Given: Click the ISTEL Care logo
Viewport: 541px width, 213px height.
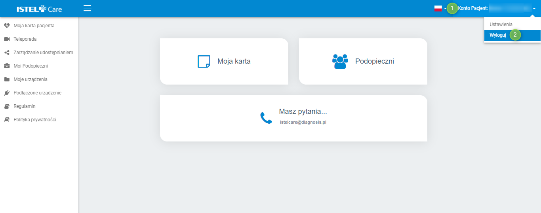Looking at the screenshot, I should (x=39, y=9).
